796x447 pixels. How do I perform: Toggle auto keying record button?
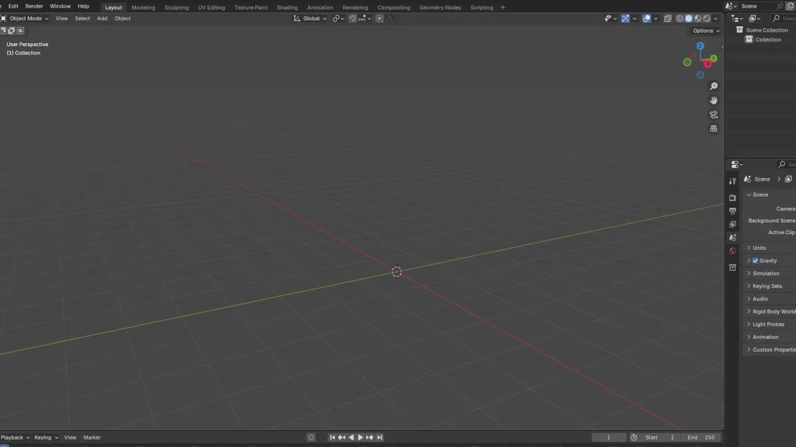pyautogui.click(x=312, y=438)
